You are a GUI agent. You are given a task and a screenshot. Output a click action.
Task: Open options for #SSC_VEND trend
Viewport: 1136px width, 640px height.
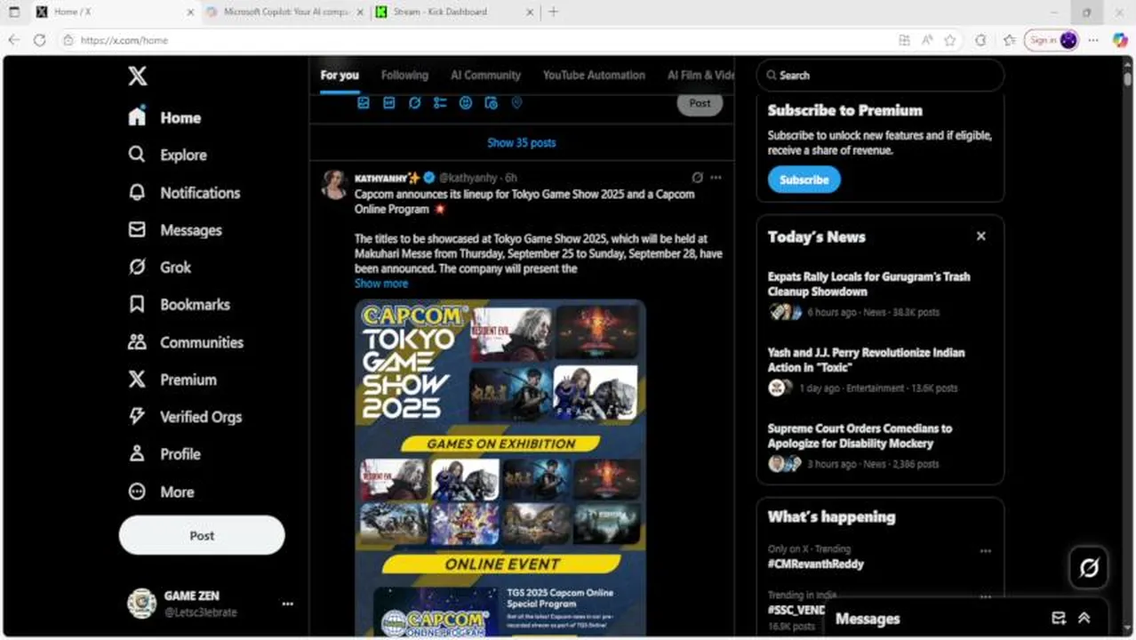[985, 597]
